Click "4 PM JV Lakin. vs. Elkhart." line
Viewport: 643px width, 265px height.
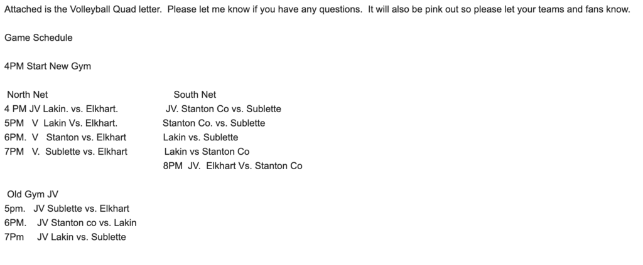[61, 109]
